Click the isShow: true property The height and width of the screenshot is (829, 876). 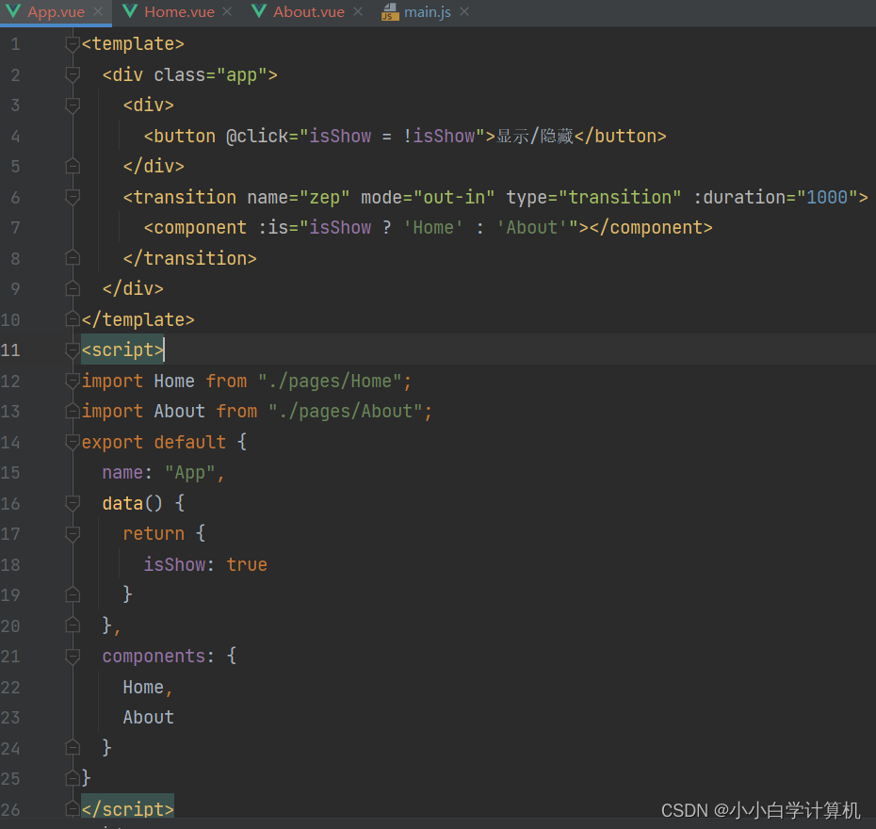205,565
